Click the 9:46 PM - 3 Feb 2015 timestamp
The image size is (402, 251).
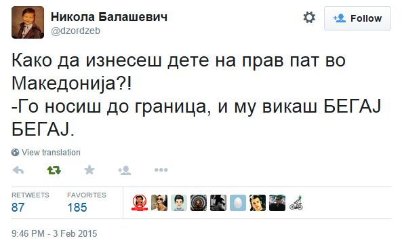click(54, 233)
